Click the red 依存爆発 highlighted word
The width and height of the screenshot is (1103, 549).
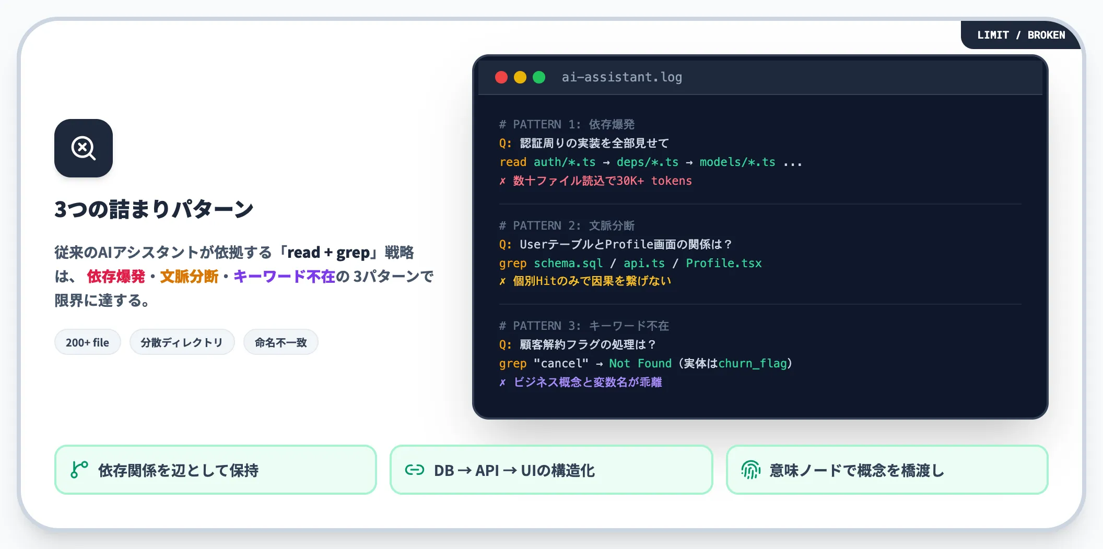tap(115, 277)
